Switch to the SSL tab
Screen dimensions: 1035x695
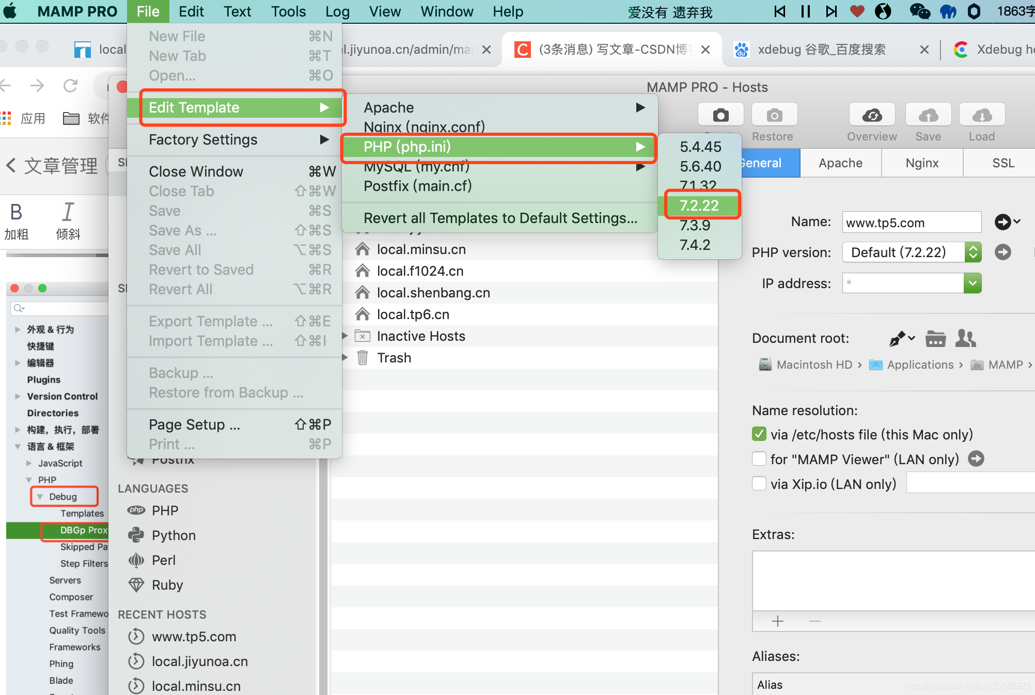(1003, 163)
